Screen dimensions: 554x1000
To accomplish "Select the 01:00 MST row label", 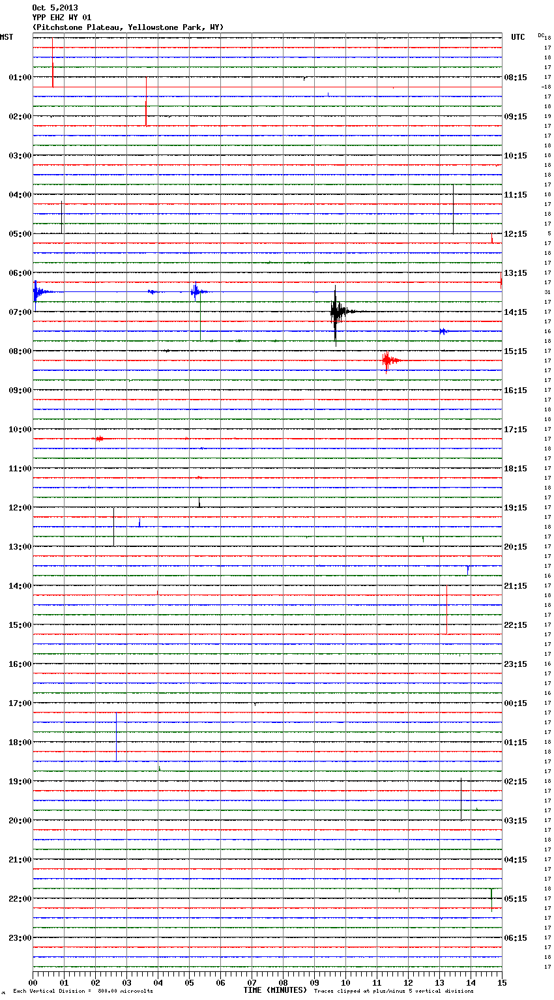I will coord(20,78).
